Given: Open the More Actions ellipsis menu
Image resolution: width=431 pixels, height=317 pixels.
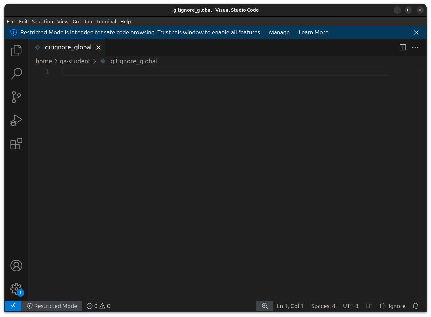Looking at the screenshot, I should click(x=415, y=47).
